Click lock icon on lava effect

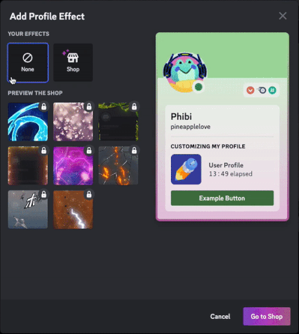pyautogui.click(x=134, y=150)
